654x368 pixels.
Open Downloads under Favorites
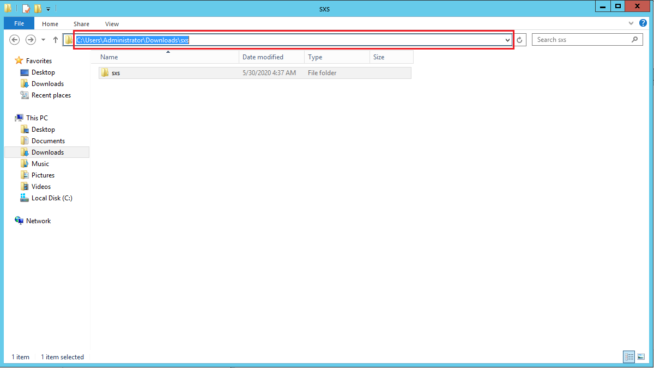[47, 84]
